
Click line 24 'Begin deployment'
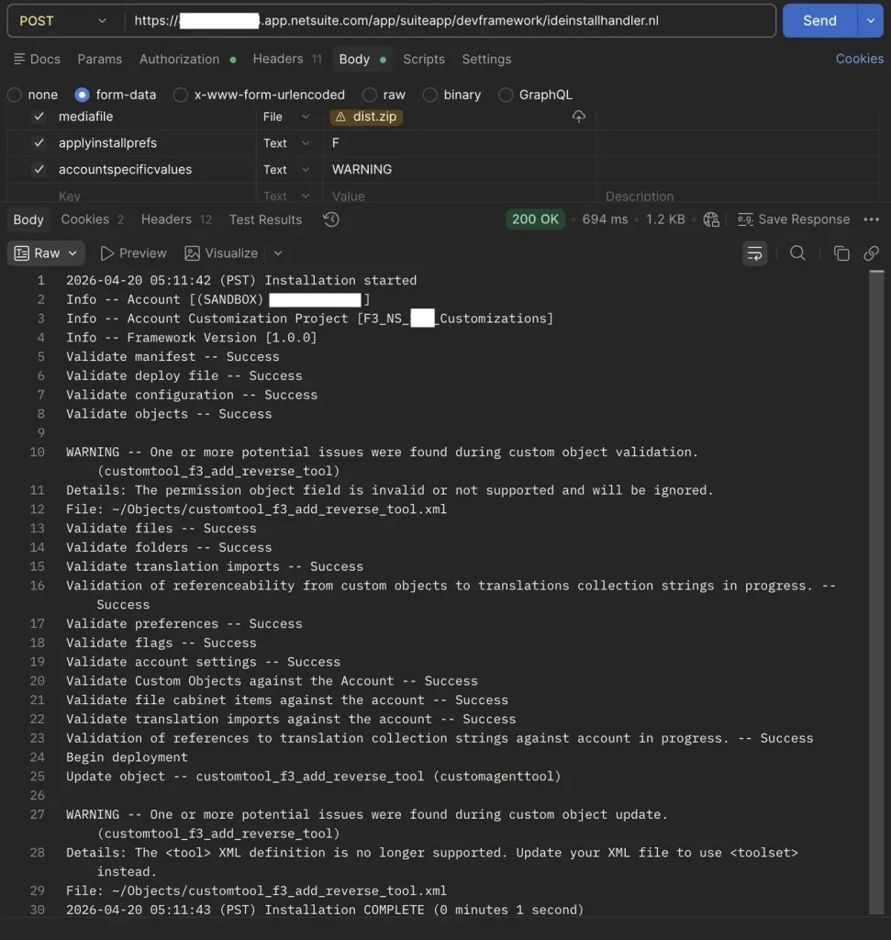pyautogui.click(x=127, y=757)
